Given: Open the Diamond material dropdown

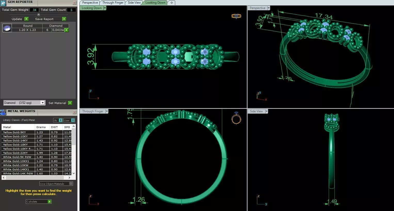Looking at the screenshot, I should [43, 103].
